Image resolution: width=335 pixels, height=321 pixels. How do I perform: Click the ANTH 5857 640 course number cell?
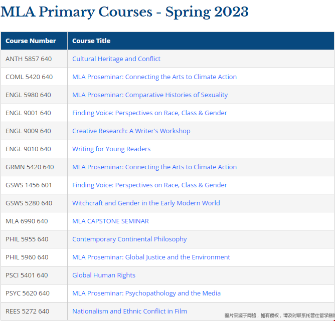[29, 59]
